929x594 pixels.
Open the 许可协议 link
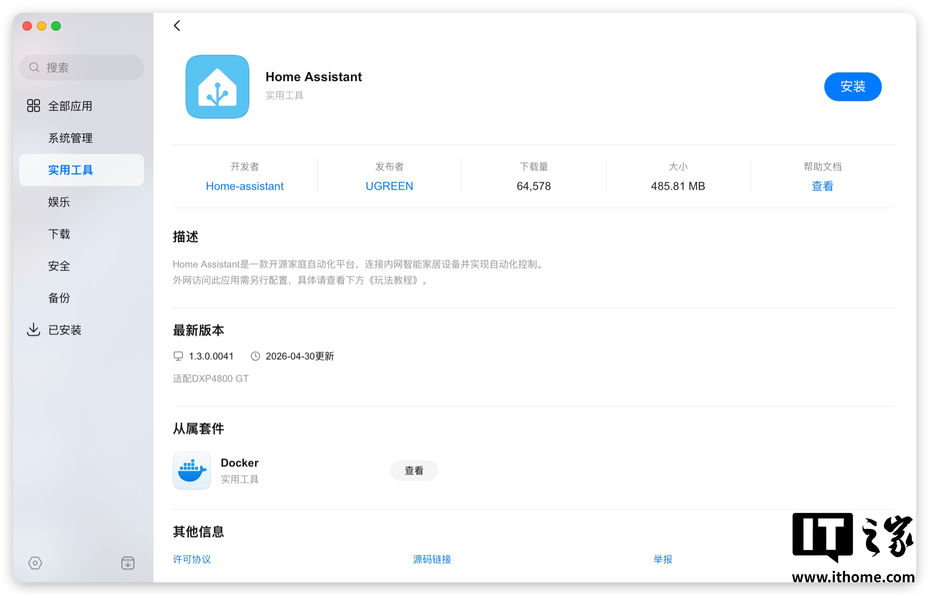coord(192,559)
